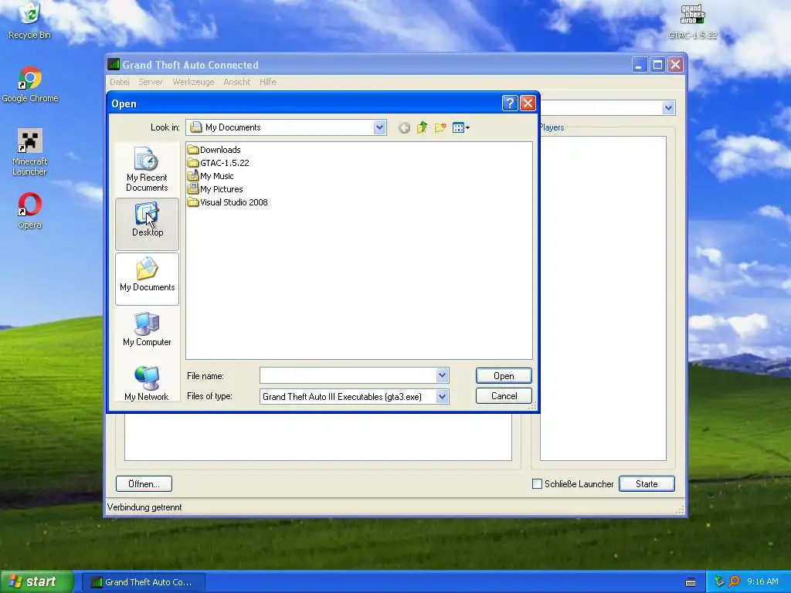
Task: Click the Open button in the dialog
Action: [x=504, y=376]
